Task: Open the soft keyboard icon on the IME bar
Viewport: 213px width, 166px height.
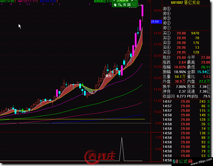Action: 134,5
